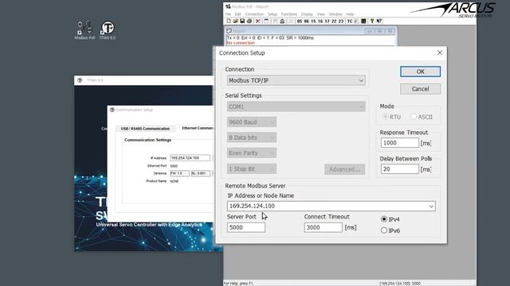Click the Response Timeout field showing 1000

pyautogui.click(x=399, y=143)
